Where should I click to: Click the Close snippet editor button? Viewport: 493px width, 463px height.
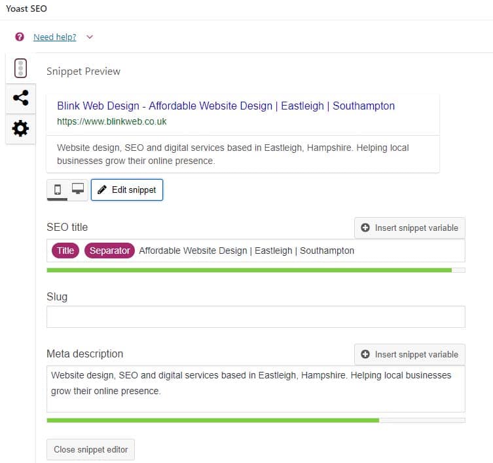point(90,449)
